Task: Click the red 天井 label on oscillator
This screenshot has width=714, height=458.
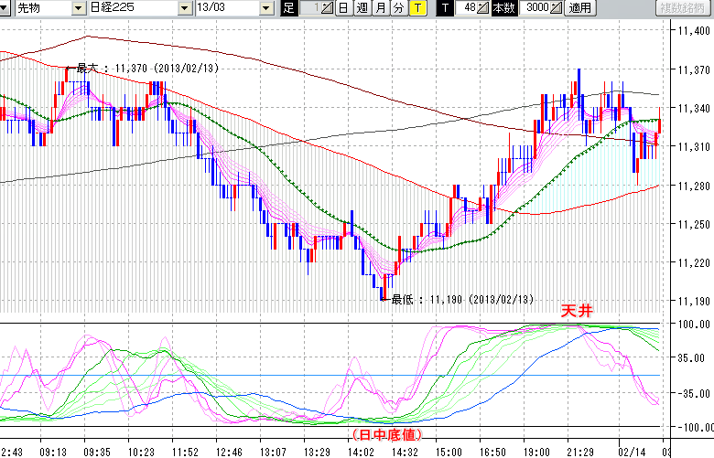Action: tap(577, 313)
